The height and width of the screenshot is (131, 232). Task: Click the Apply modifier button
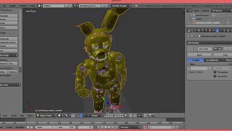199,55
